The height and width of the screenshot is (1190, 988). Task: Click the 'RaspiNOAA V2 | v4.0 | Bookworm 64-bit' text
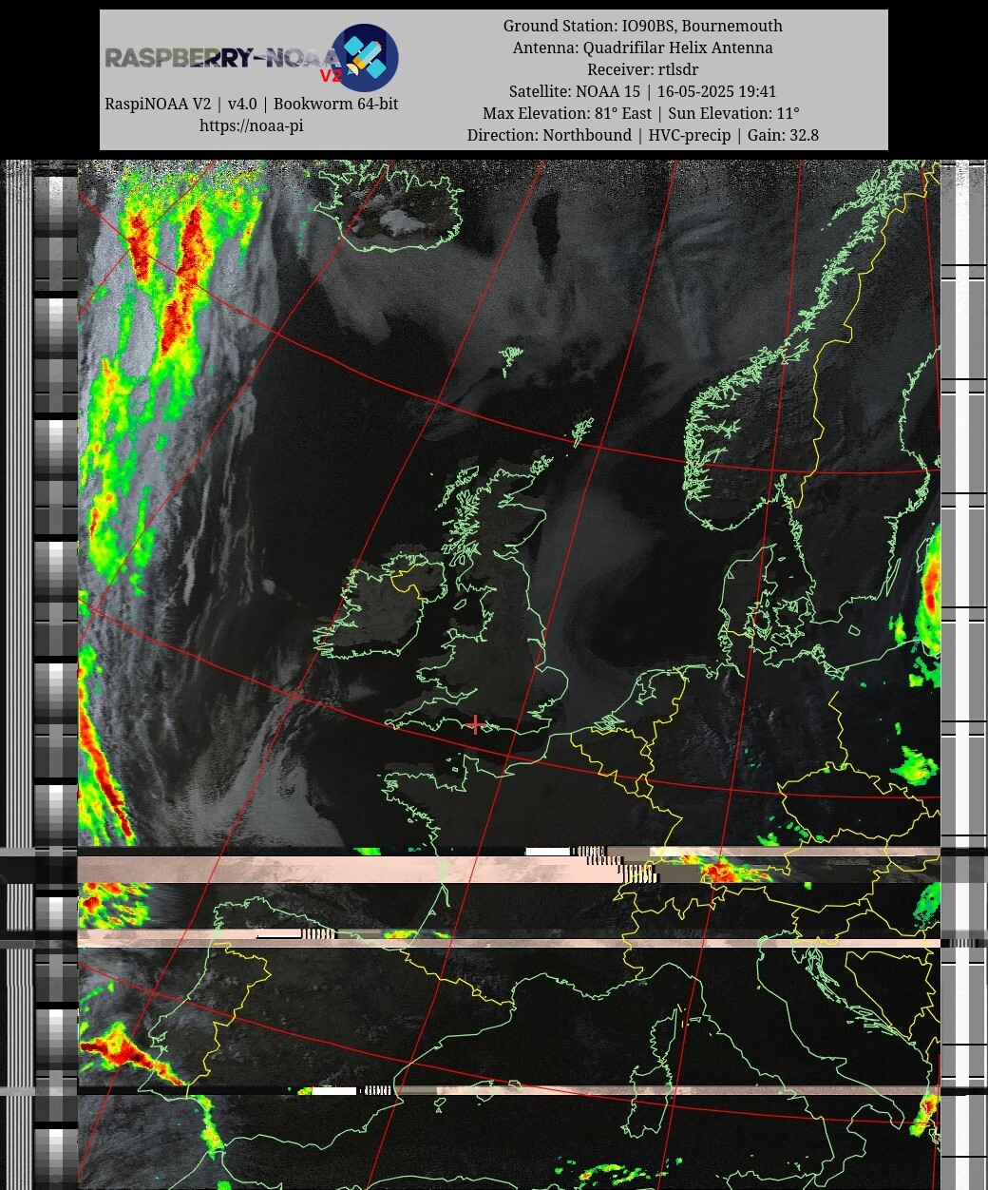(x=252, y=104)
